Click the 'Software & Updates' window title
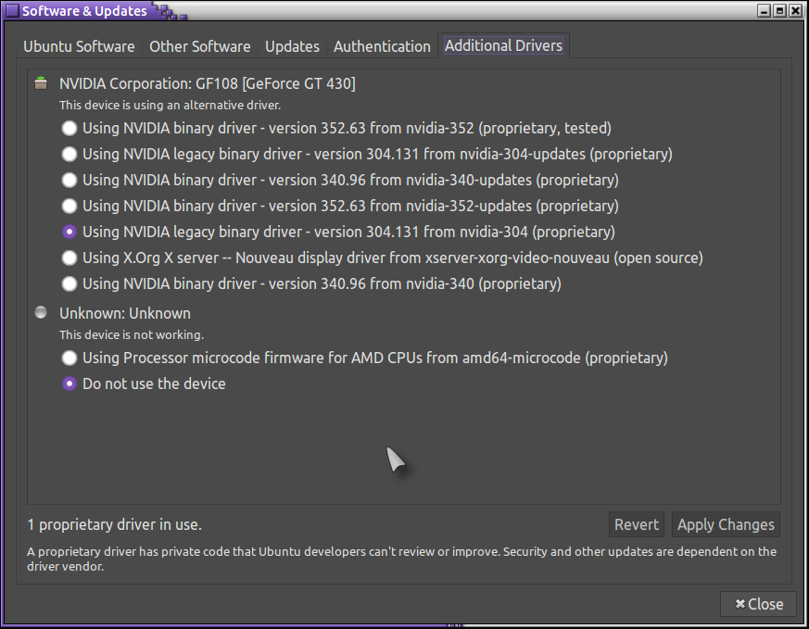This screenshot has height=629, width=809. 84,11
